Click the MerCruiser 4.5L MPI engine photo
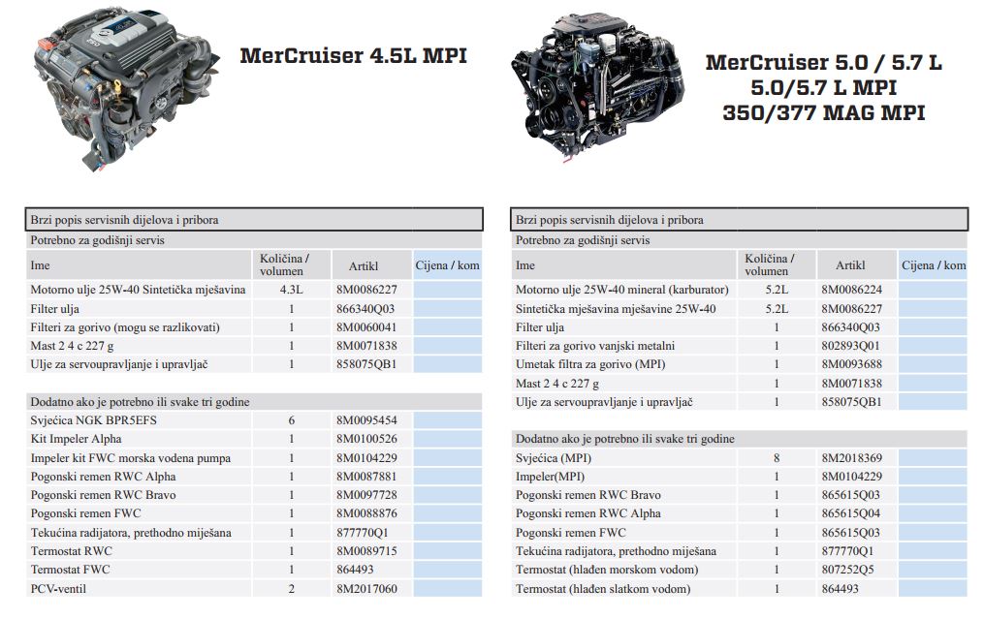Viewport: 984px width, 619px height. click(125, 89)
